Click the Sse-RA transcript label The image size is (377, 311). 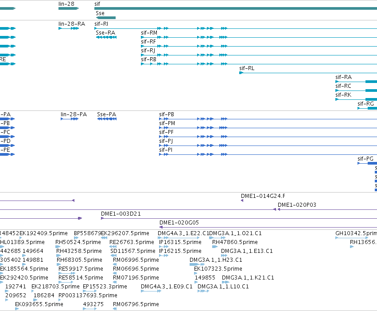click(x=105, y=33)
